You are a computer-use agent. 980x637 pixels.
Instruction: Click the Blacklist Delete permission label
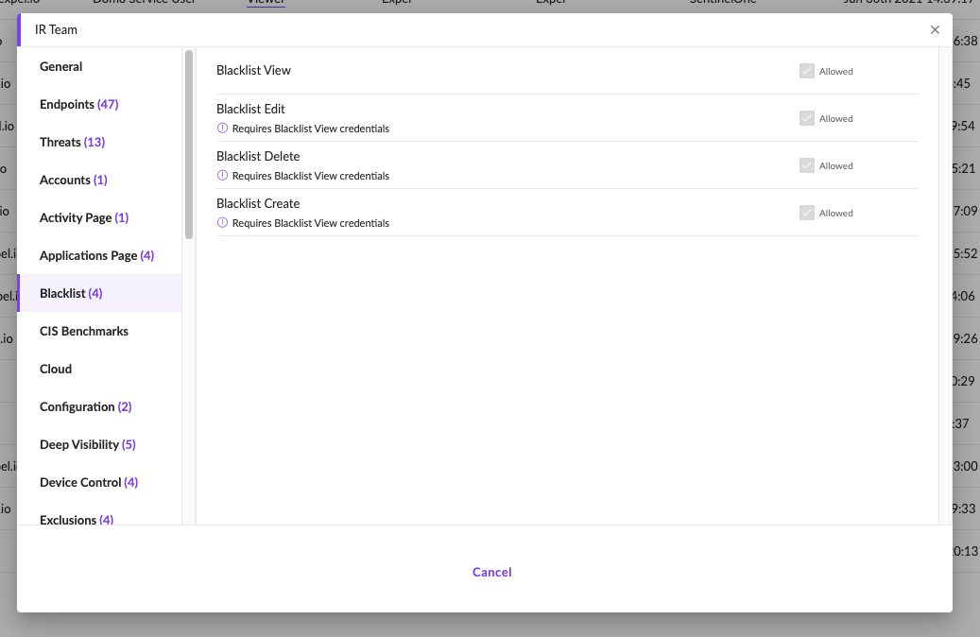258,156
